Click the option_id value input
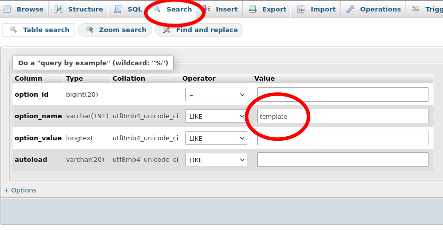Image resolution: width=443 pixels, height=230 pixels. click(x=342, y=94)
